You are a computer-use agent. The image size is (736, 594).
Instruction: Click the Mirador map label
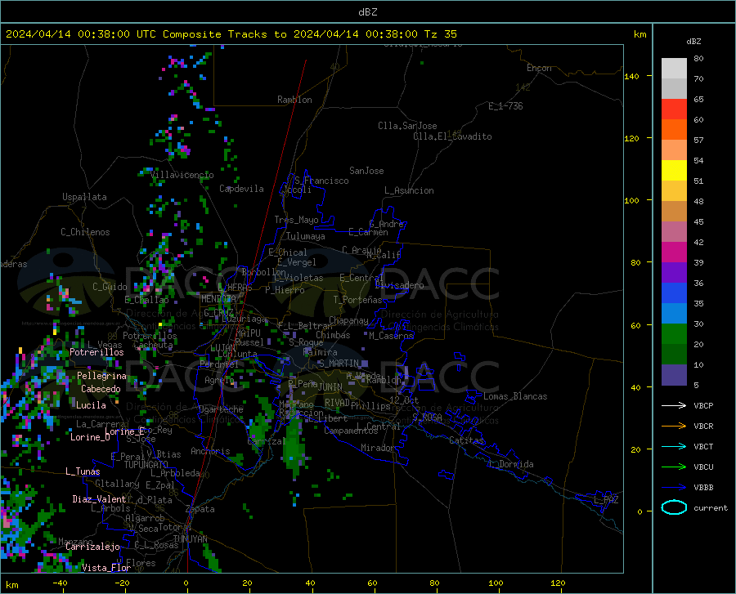(378, 448)
